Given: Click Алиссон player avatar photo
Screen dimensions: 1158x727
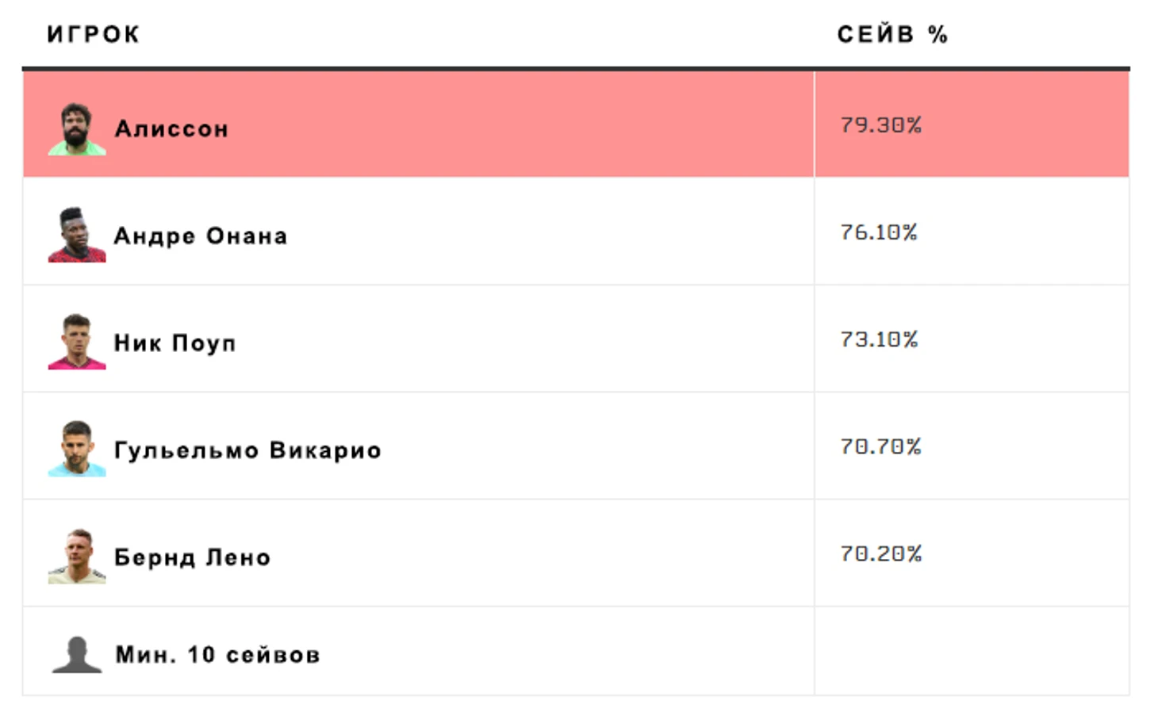Looking at the screenshot, I should pos(77,128).
